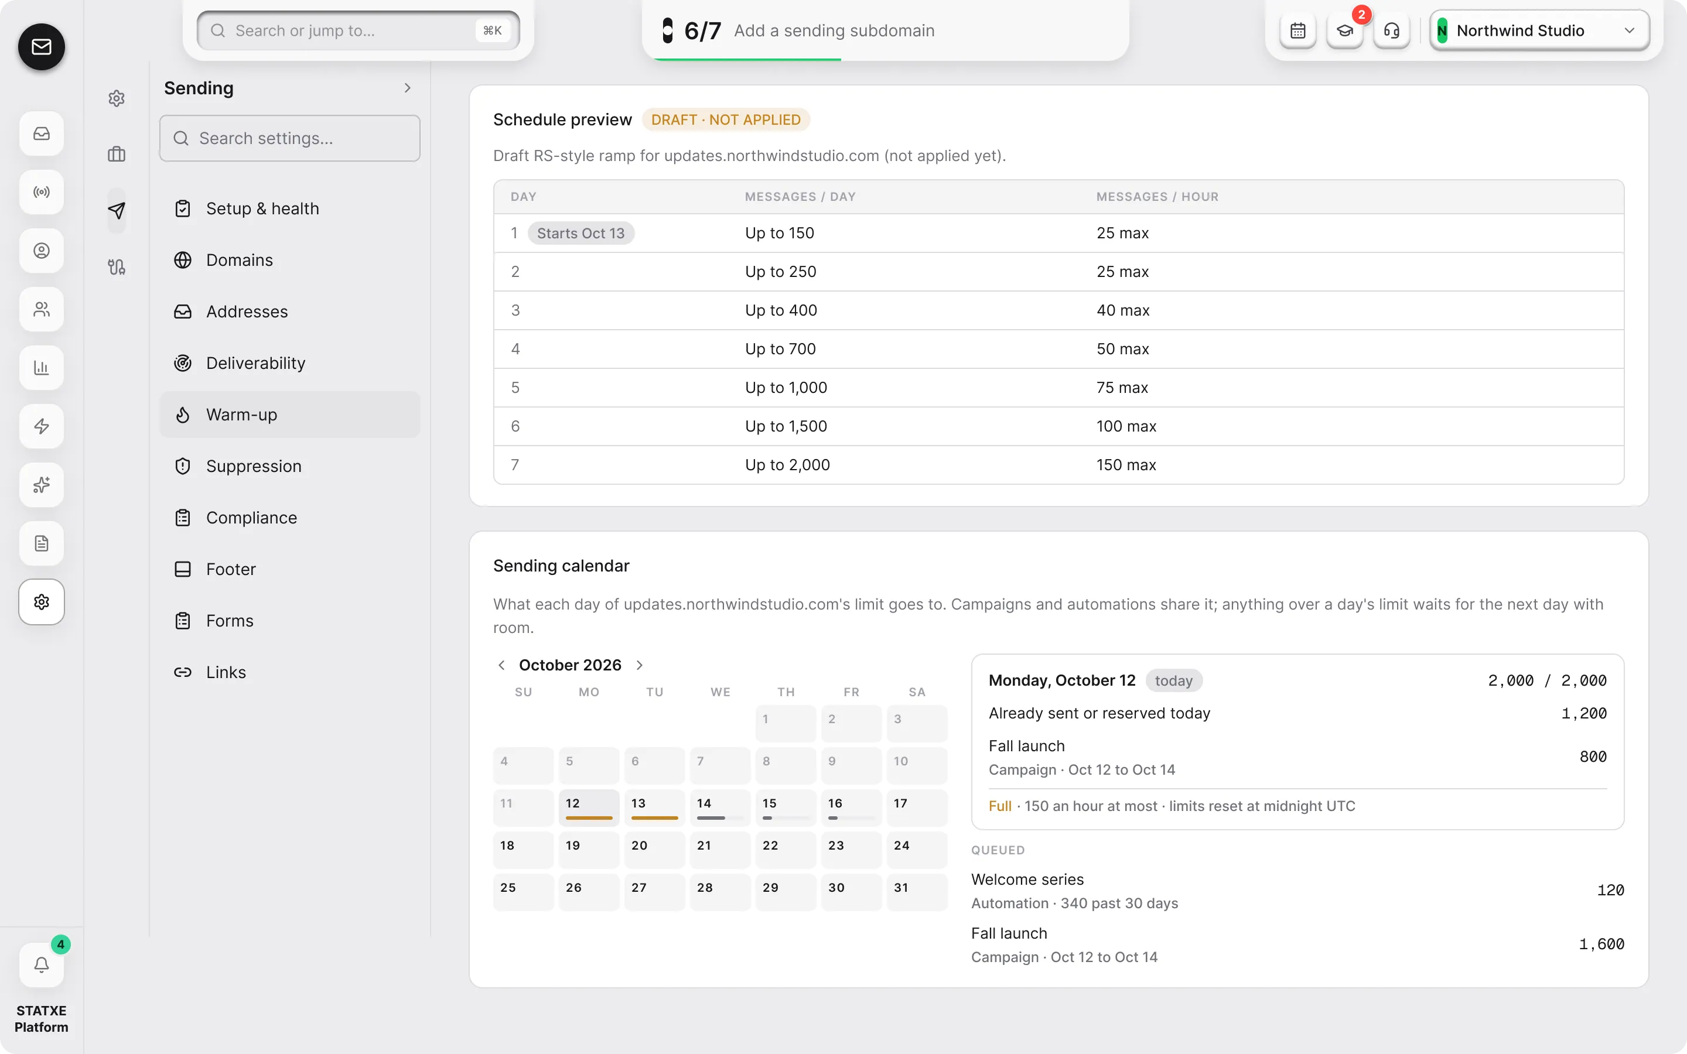
Task: Open the mail logo home button
Action: [x=41, y=47]
